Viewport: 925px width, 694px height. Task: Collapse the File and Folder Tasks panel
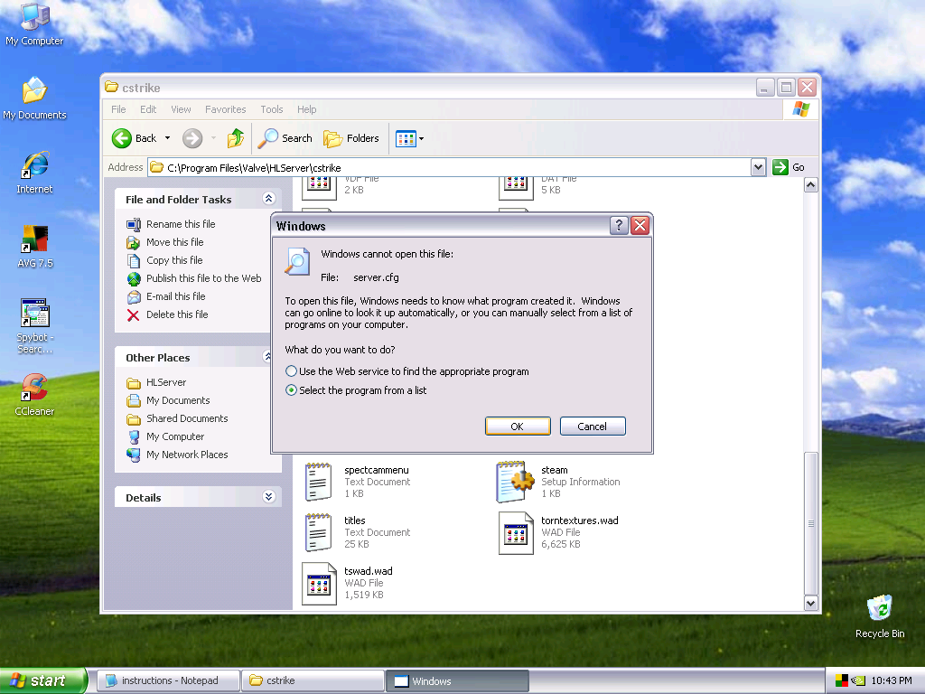point(268,198)
